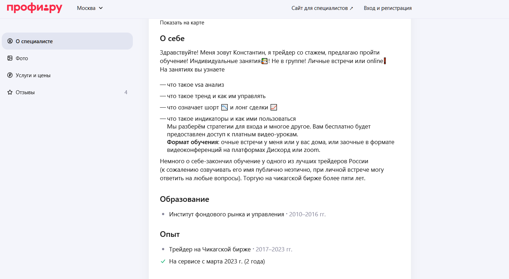
Task: Click Показать на карте link
Action: pyautogui.click(x=182, y=23)
